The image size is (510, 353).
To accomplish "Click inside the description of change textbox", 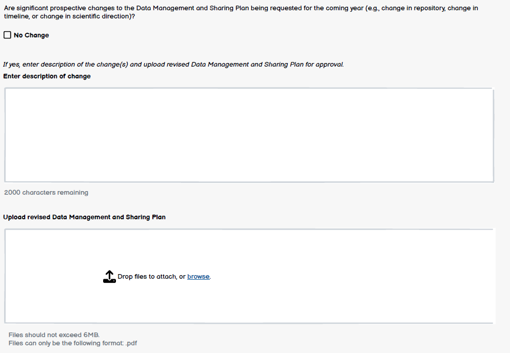I will point(249,135).
